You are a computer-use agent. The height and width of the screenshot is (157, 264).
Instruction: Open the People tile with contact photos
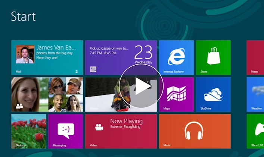coord(47,94)
